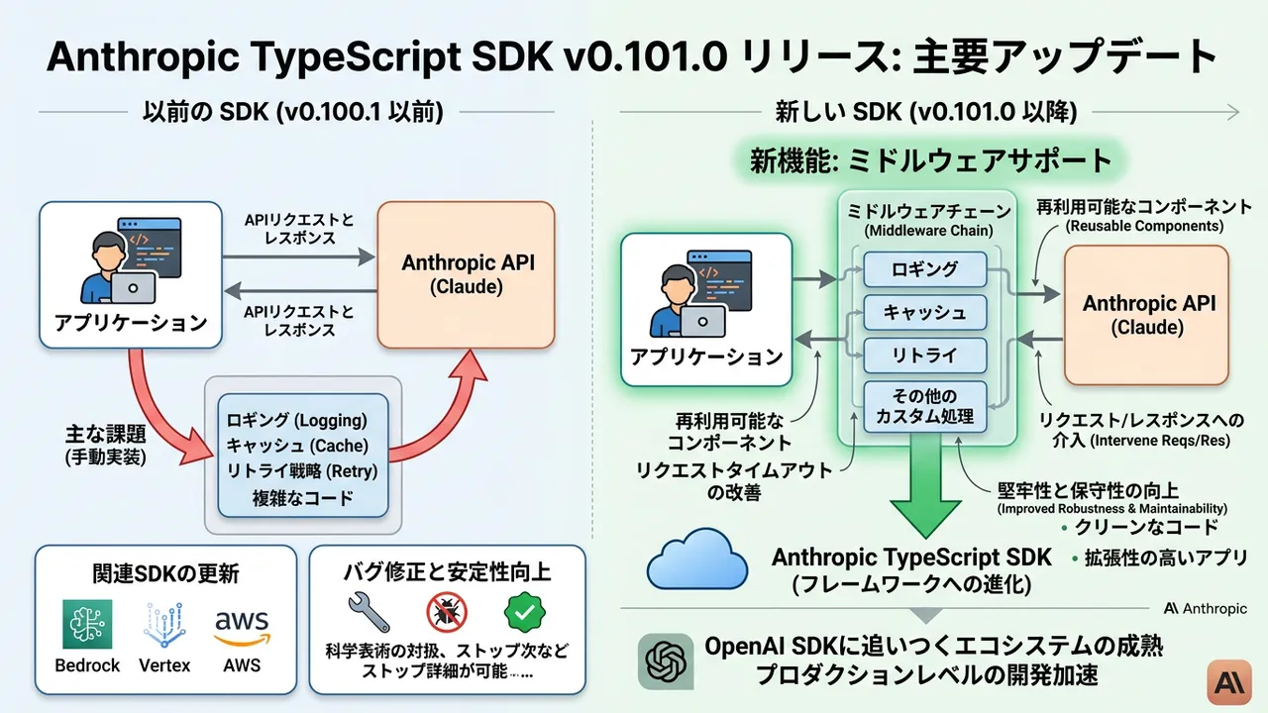This screenshot has width=1268, height=713.
Task: Click the OpenAI logo icon
Action: [x=666, y=662]
